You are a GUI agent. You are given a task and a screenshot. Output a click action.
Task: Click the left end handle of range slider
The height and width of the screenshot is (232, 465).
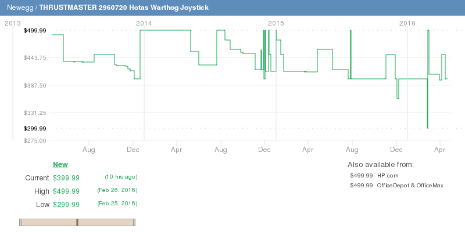[20, 223]
